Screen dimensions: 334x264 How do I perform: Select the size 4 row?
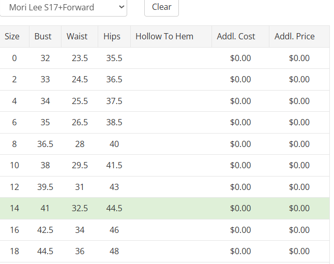14,101
